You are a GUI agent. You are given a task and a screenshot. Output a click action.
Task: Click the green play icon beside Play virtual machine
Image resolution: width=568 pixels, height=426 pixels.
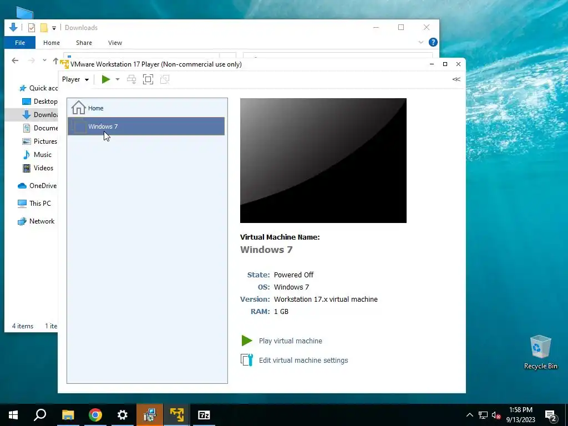pos(247,341)
